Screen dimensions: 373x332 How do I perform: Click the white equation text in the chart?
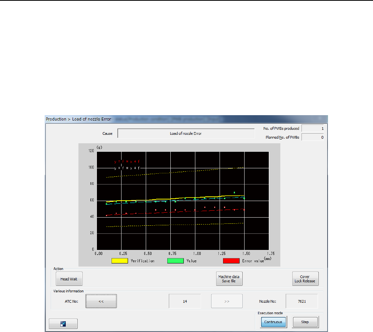[123, 168]
